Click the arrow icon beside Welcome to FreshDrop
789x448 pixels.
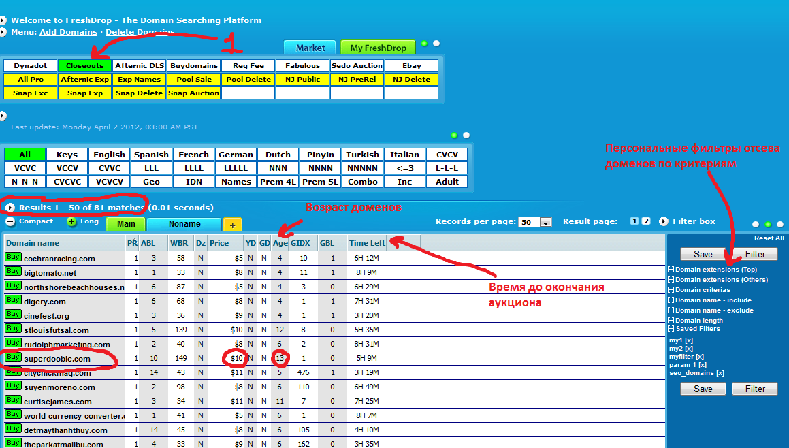[x=3, y=20]
